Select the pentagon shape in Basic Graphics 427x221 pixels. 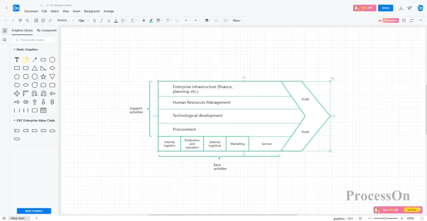point(17,77)
